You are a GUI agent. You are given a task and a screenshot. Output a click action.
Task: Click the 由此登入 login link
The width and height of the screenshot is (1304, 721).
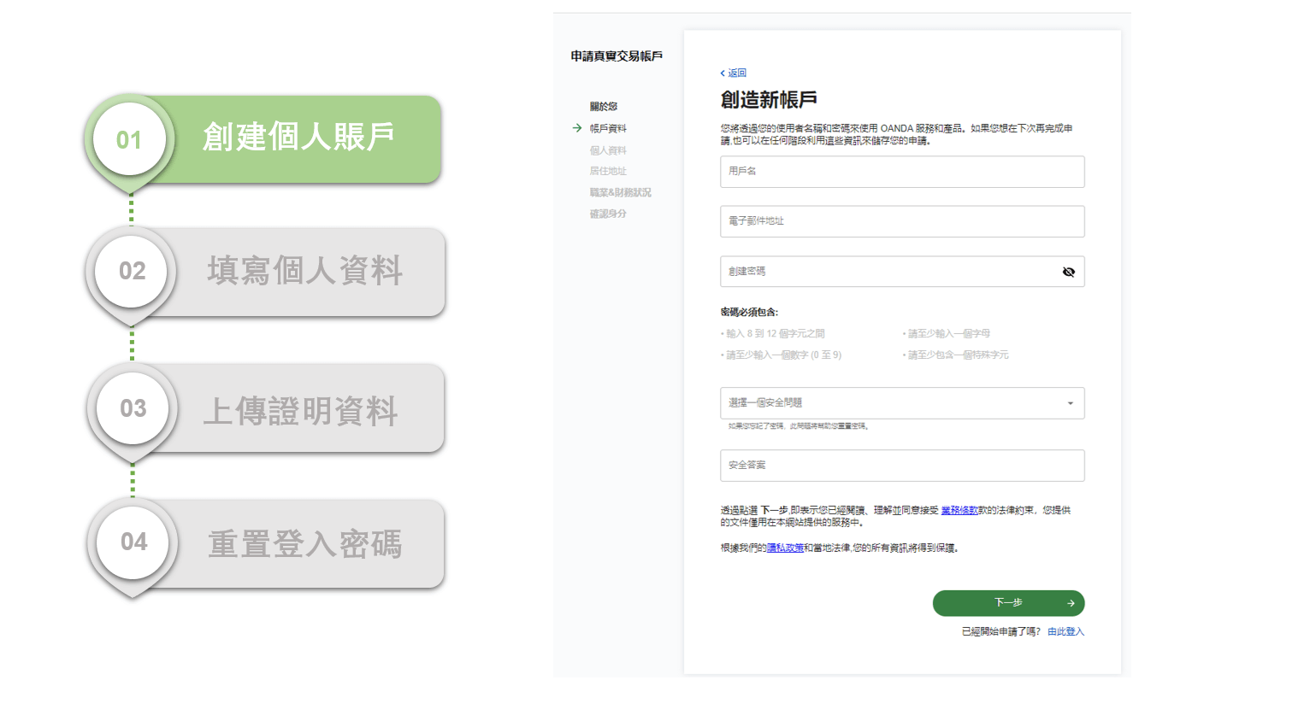[x=1065, y=631]
